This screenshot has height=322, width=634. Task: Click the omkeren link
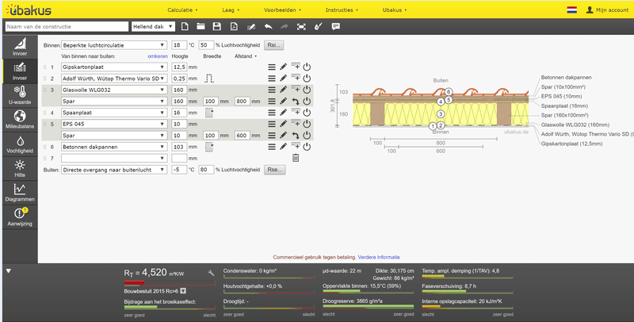tap(158, 56)
